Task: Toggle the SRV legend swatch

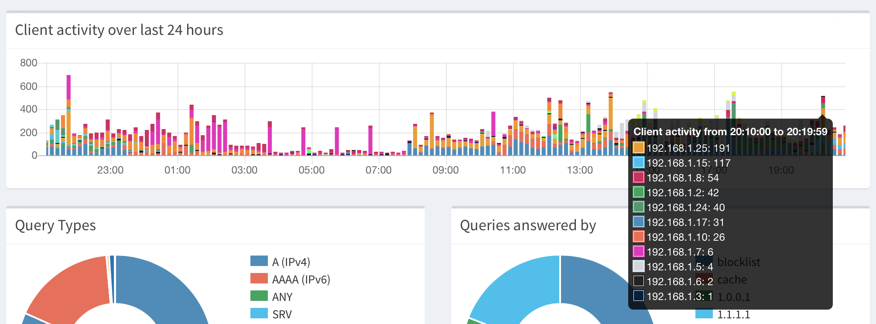Action: 259,313
